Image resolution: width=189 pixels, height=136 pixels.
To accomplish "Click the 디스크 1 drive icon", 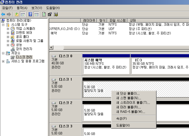I will pyautogui.click(x=54, y=80).
